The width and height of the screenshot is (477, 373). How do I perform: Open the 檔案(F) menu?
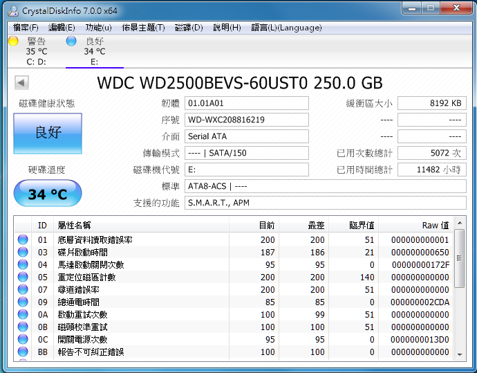tap(26, 28)
